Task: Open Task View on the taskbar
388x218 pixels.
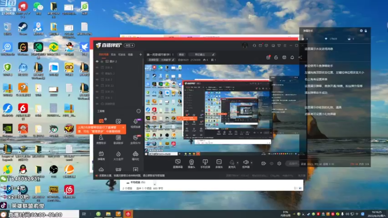Action: click(x=84, y=214)
